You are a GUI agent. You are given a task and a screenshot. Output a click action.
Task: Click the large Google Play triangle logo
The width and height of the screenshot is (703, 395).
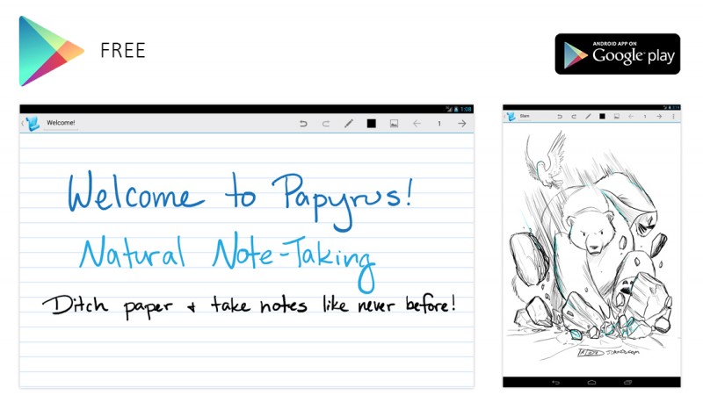51,51
